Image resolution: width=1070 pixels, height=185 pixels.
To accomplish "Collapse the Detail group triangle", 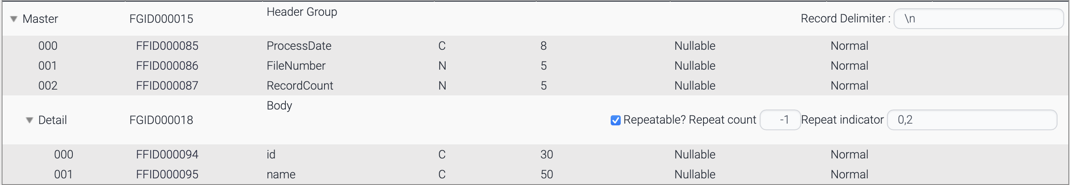I will [x=30, y=120].
